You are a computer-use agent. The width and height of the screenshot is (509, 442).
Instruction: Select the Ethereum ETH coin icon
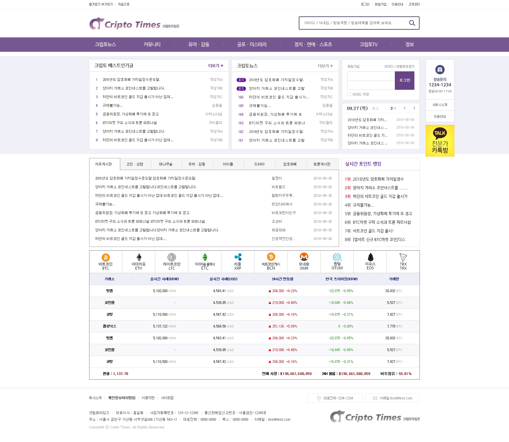point(139,257)
